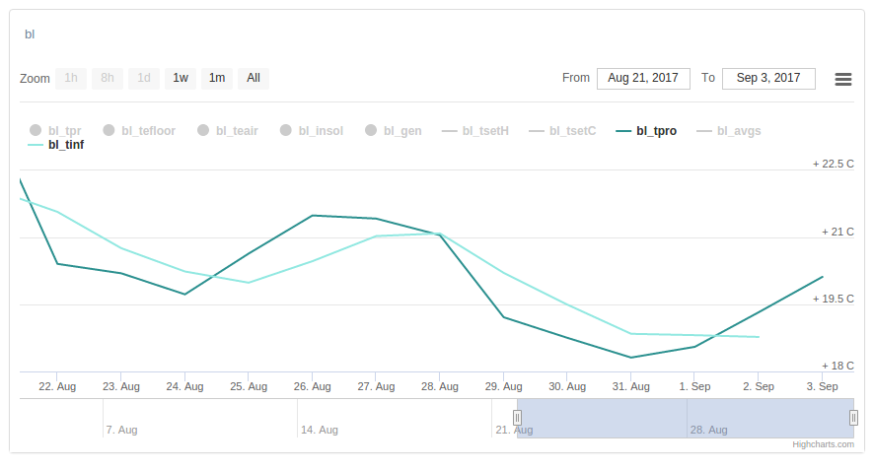873x470 pixels.
Task: Click the To date input field
Action: (768, 78)
